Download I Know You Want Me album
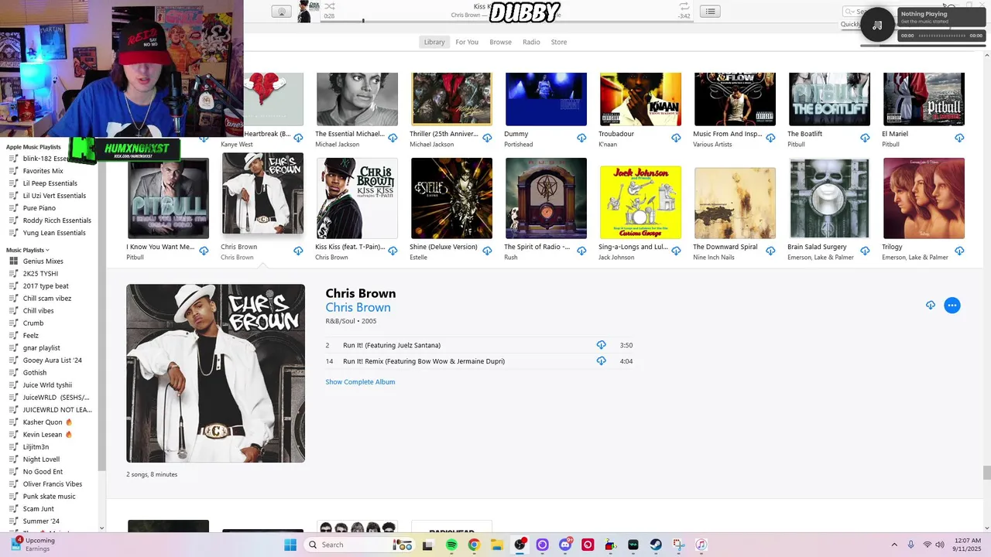The image size is (991, 557). click(x=204, y=251)
